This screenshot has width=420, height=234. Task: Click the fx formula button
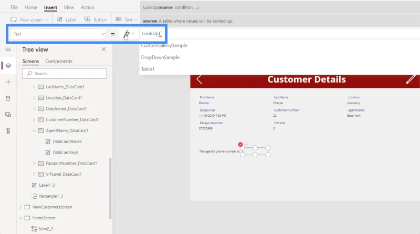click(x=129, y=34)
